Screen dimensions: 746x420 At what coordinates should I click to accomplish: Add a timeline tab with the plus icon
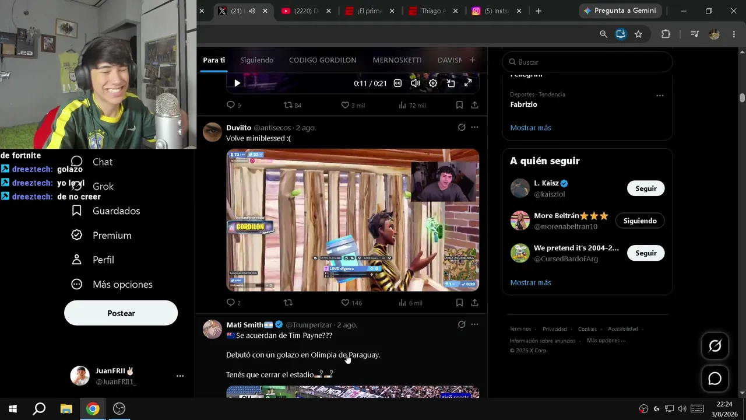tap(472, 60)
